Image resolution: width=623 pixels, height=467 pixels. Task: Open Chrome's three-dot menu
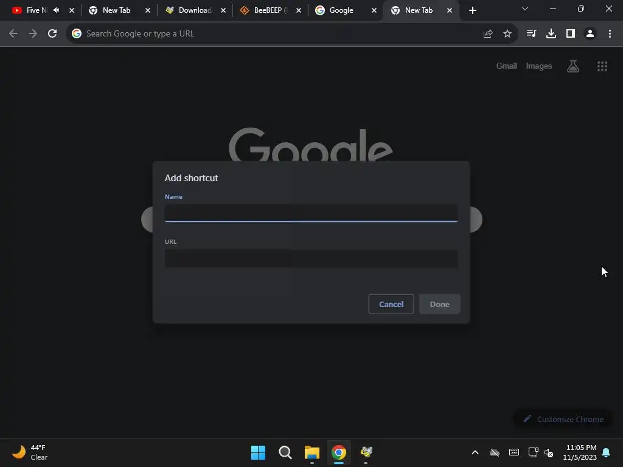tap(610, 34)
